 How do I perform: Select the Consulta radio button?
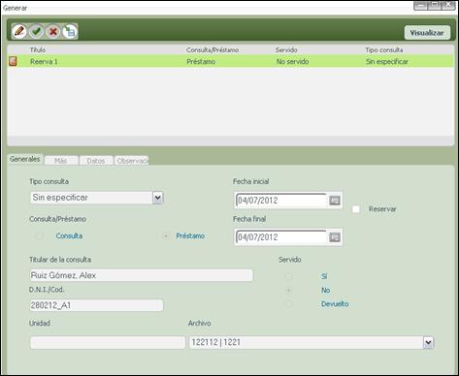click(x=40, y=236)
